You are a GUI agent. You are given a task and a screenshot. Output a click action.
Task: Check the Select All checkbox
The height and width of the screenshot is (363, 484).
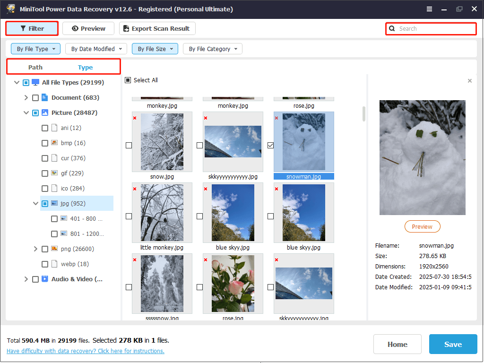[128, 80]
